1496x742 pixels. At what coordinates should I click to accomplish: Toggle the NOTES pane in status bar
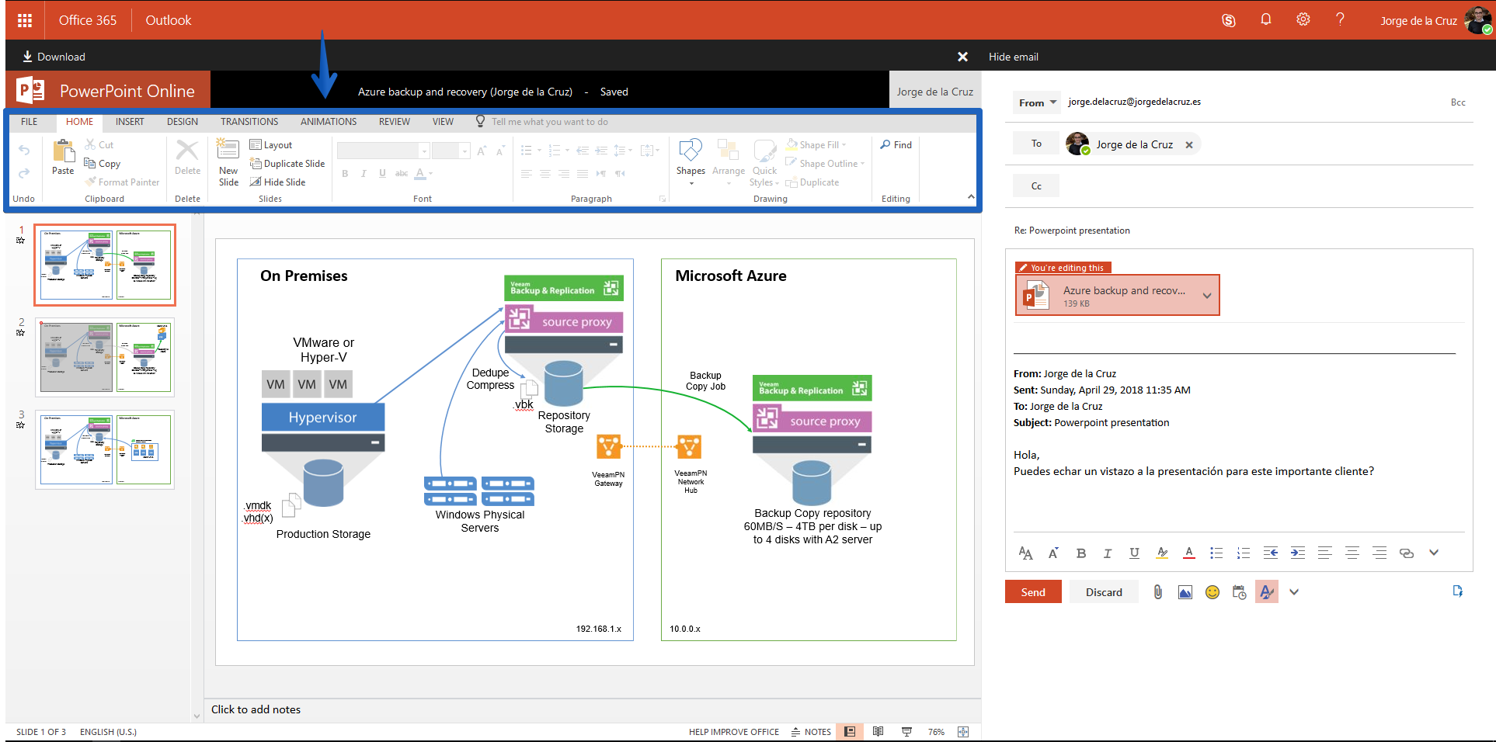(811, 732)
